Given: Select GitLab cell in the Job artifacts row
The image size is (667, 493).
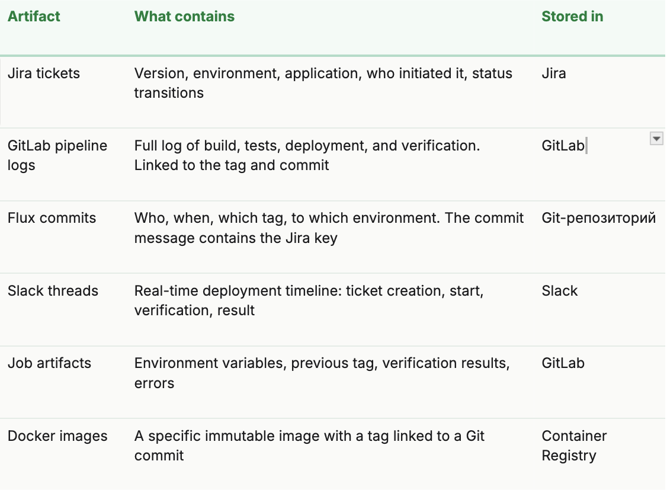Looking at the screenshot, I should tap(563, 363).
